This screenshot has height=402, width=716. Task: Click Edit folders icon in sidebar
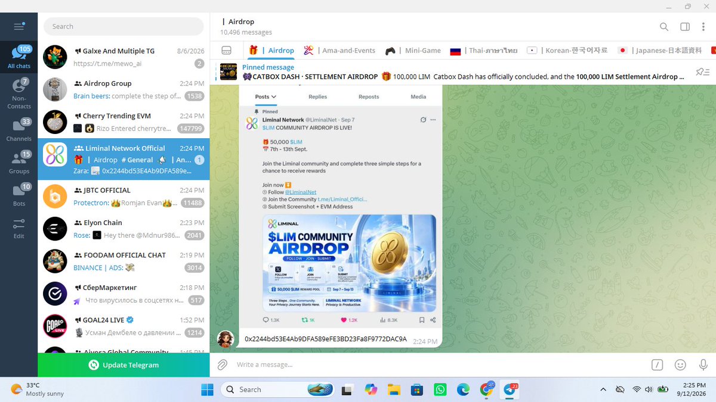[x=19, y=228]
